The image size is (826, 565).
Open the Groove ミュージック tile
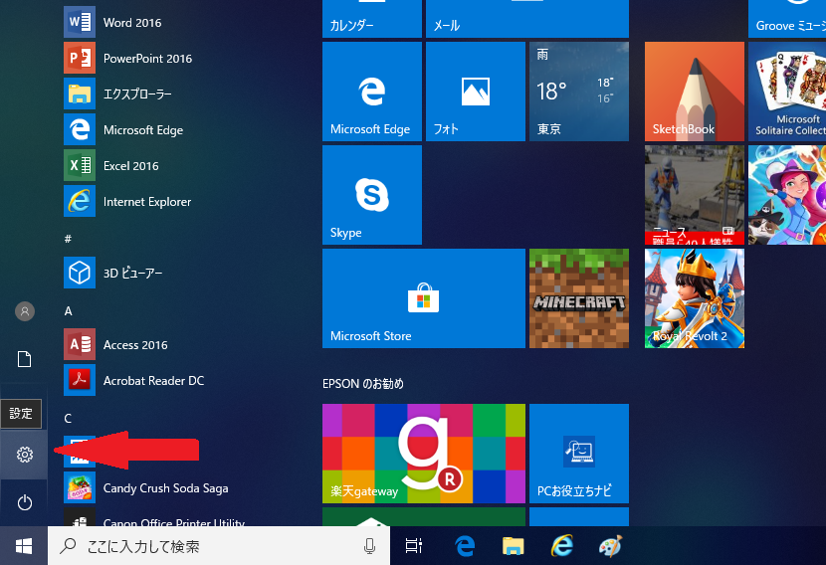point(787,19)
